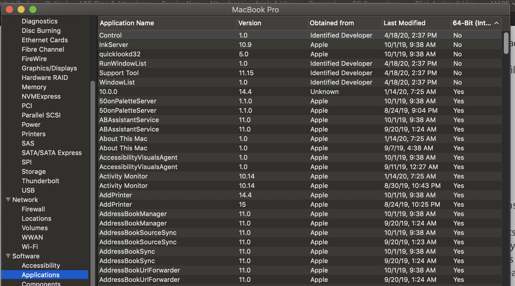The height and width of the screenshot is (286, 515).
Task: Select the Network category label
Action: 25,200
